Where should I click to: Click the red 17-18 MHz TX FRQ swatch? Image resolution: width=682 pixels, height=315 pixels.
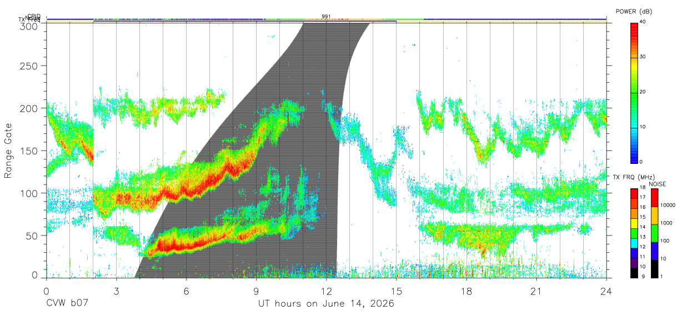click(x=633, y=193)
